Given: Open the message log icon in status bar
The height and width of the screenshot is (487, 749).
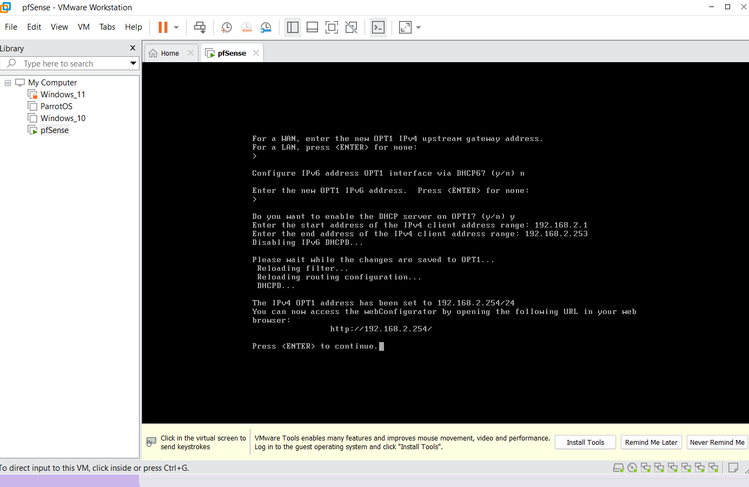Looking at the screenshot, I should coord(733,468).
